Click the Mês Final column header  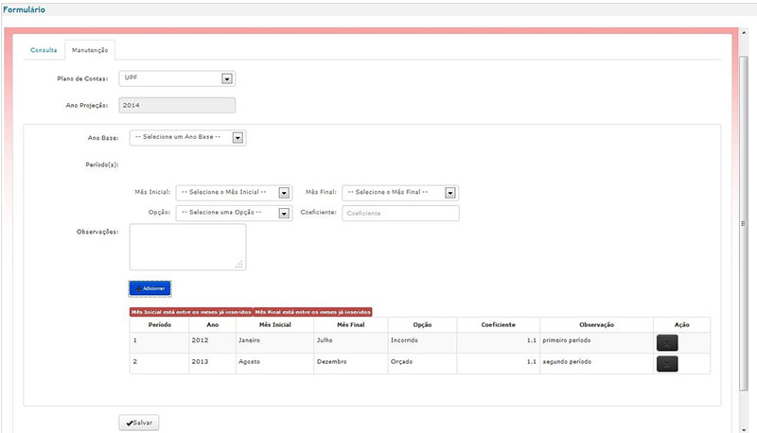tap(350, 325)
